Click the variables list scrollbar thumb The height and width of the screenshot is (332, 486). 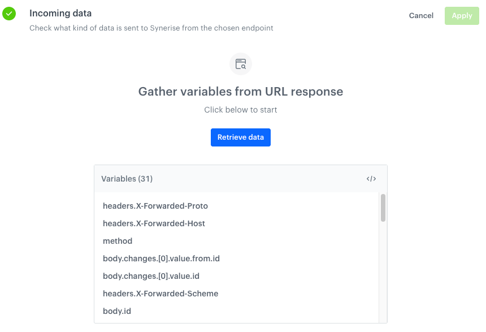click(383, 208)
